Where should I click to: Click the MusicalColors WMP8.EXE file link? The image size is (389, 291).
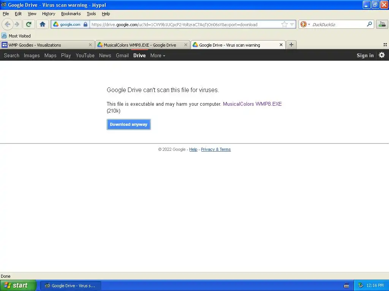pyautogui.click(x=252, y=104)
